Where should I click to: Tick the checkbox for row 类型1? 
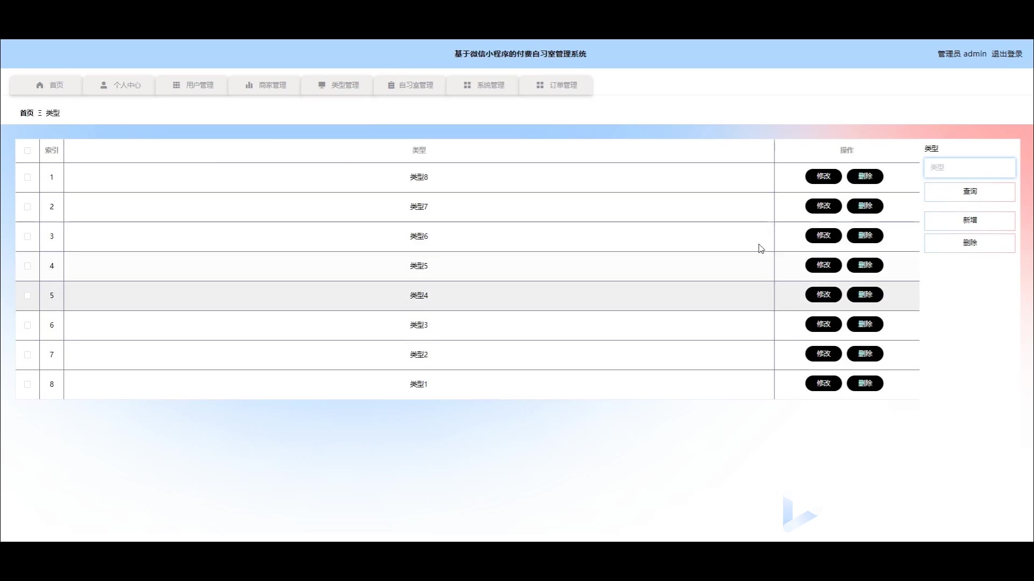tap(27, 384)
